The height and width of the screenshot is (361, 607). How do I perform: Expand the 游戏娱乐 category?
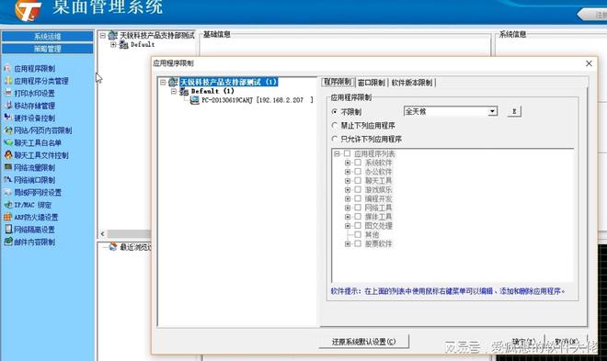pos(348,189)
